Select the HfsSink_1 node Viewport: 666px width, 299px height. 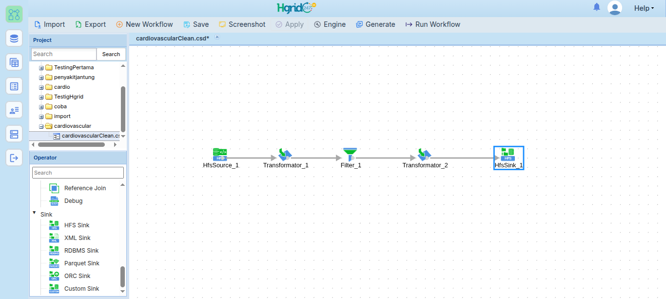509,159
